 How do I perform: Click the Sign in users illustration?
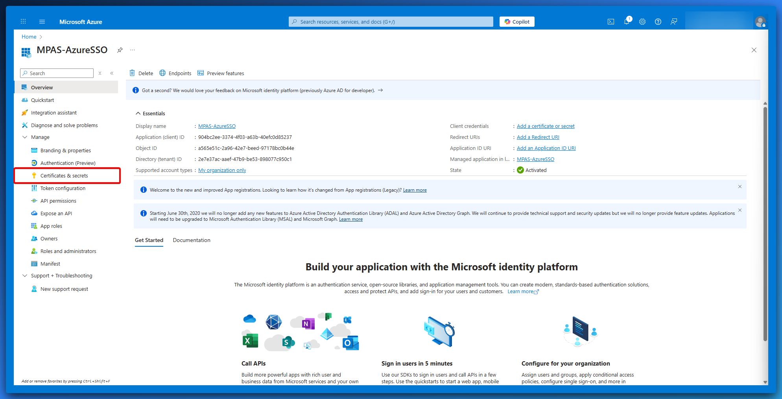pyautogui.click(x=439, y=332)
